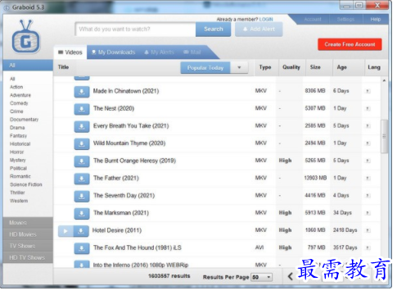Select the Action genre
Image resolution: width=397 pixels, height=295 pixels.
point(16,87)
